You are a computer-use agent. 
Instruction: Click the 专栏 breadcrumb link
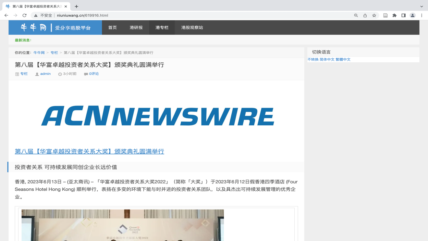click(54, 53)
